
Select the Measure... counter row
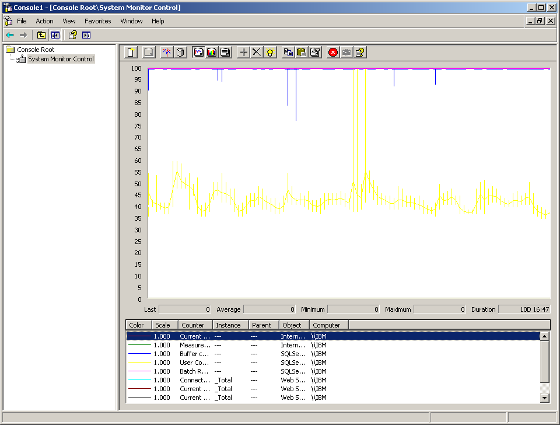point(333,345)
